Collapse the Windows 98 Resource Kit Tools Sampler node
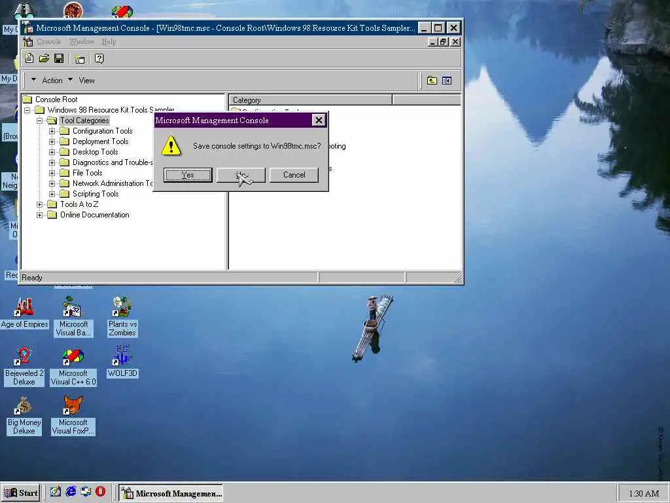The image size is (670, 503). [27, 110]
